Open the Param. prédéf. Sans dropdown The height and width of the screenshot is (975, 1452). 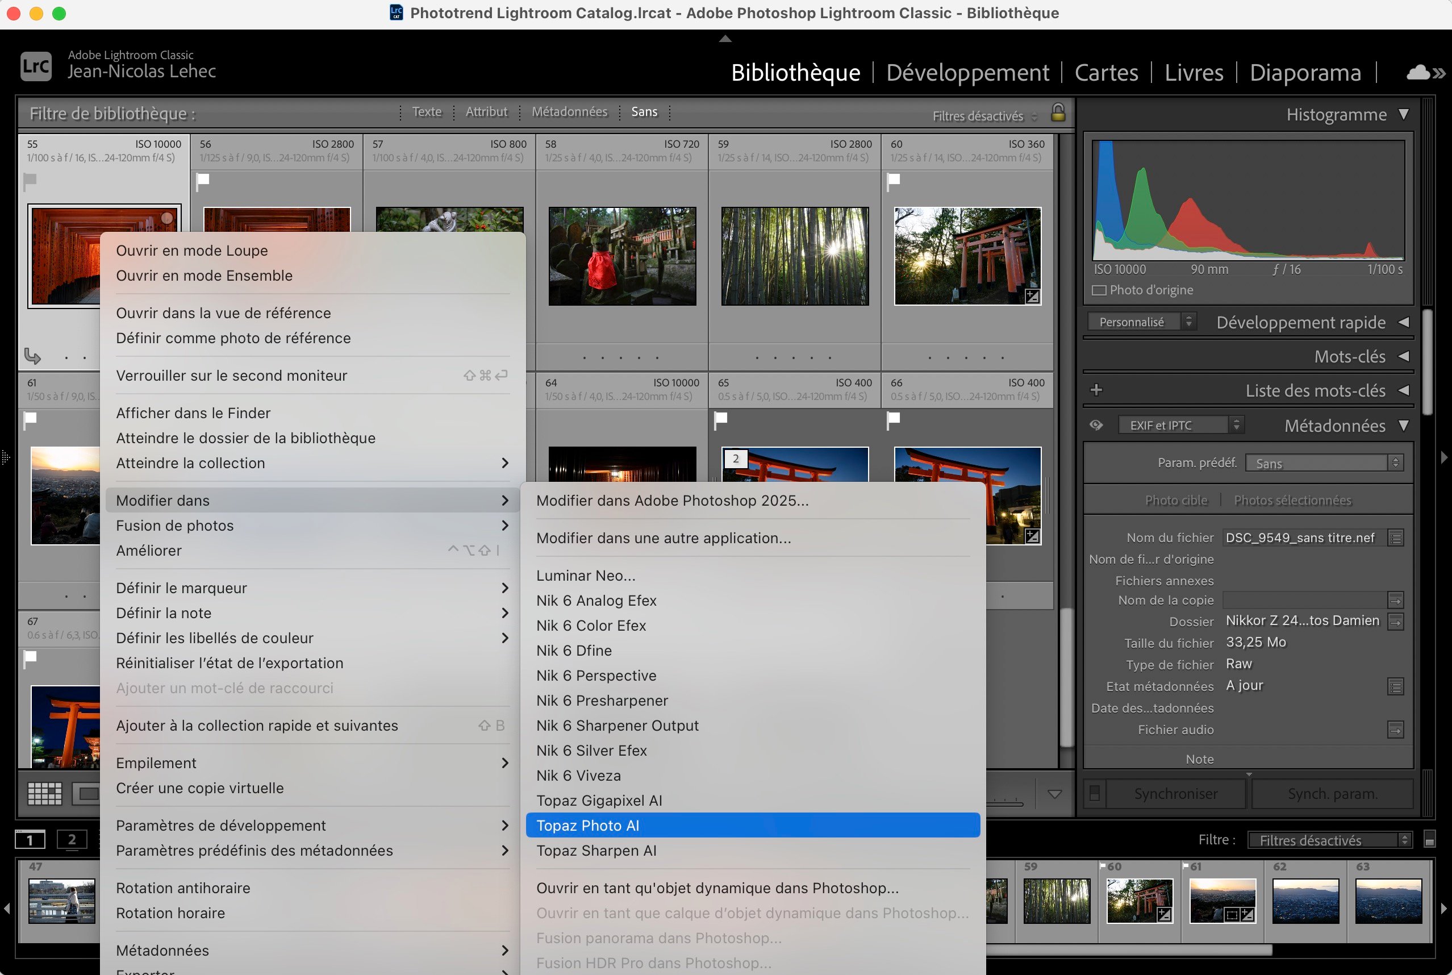point(1324,463)
